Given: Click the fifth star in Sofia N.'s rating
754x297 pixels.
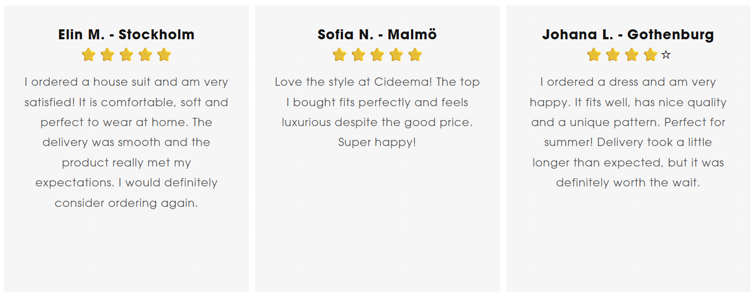Looking at the screenshot, I should pos(415,55).
